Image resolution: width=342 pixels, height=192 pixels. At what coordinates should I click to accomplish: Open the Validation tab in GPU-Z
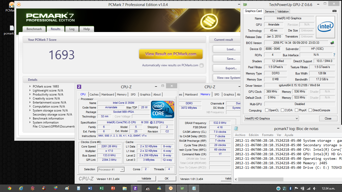tap(283, 11)
